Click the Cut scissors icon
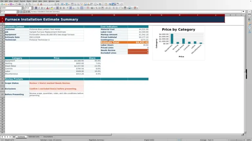This screenshot has height=141, width=252. pos(27,4)
